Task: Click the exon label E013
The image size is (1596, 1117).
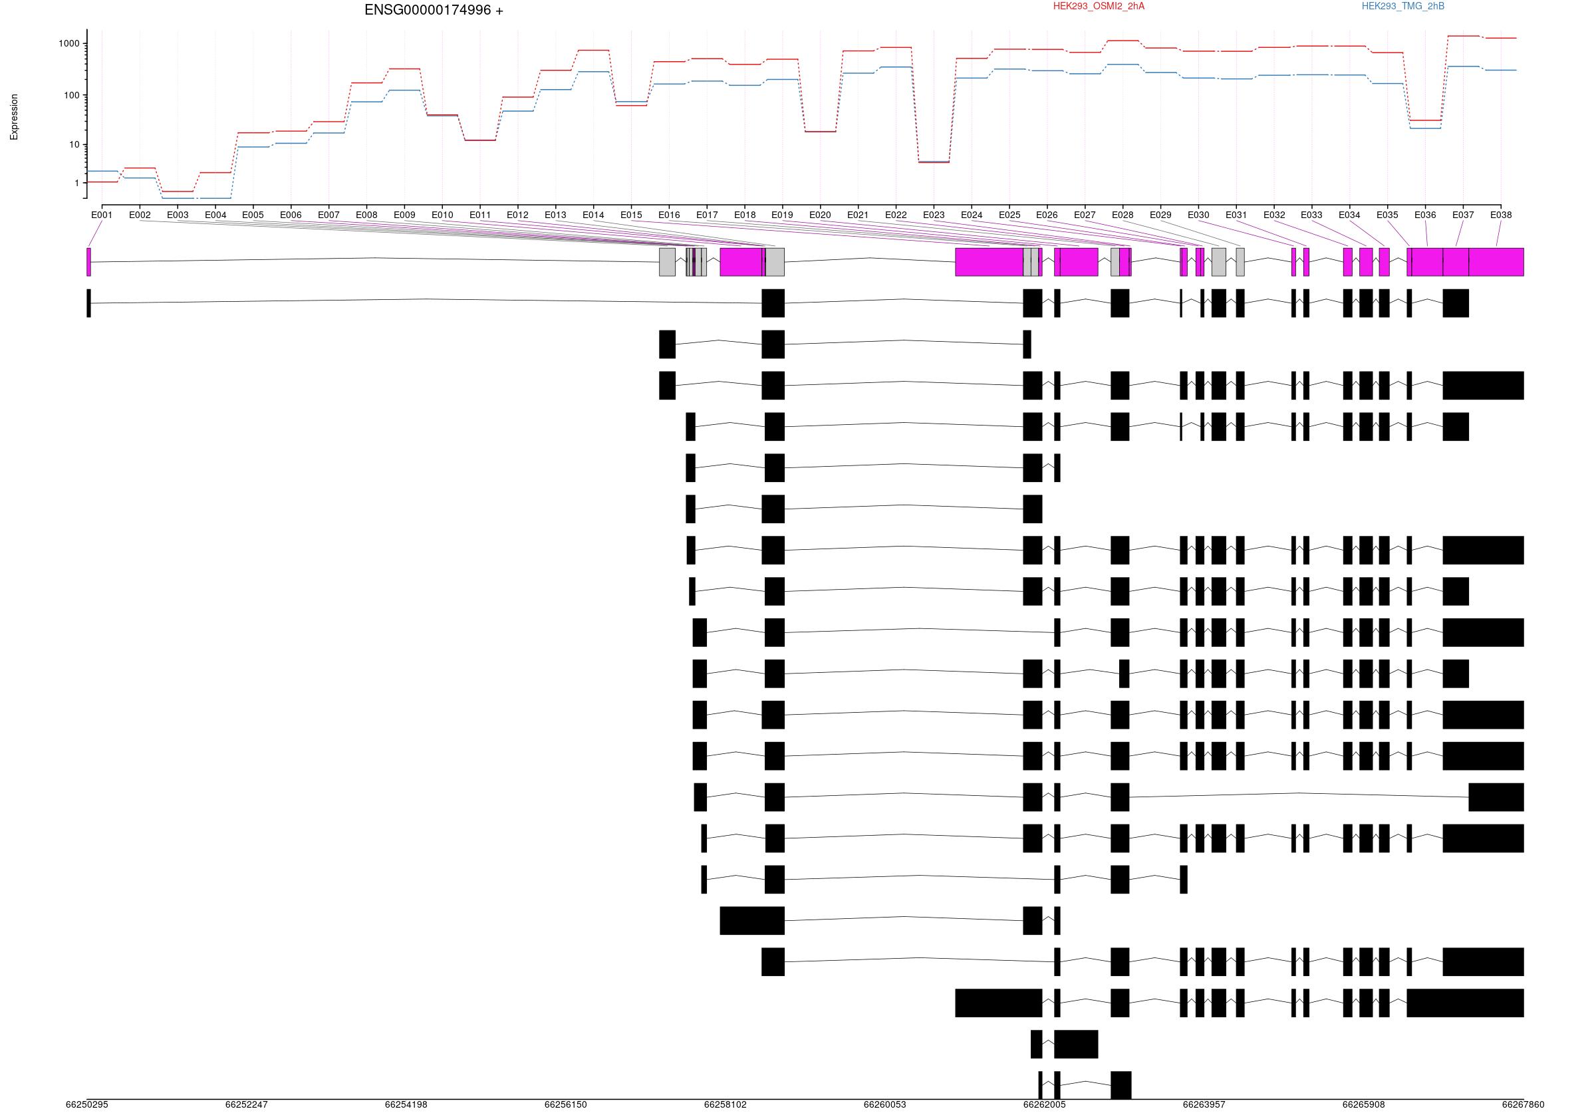Action: (x=555, y=215)
